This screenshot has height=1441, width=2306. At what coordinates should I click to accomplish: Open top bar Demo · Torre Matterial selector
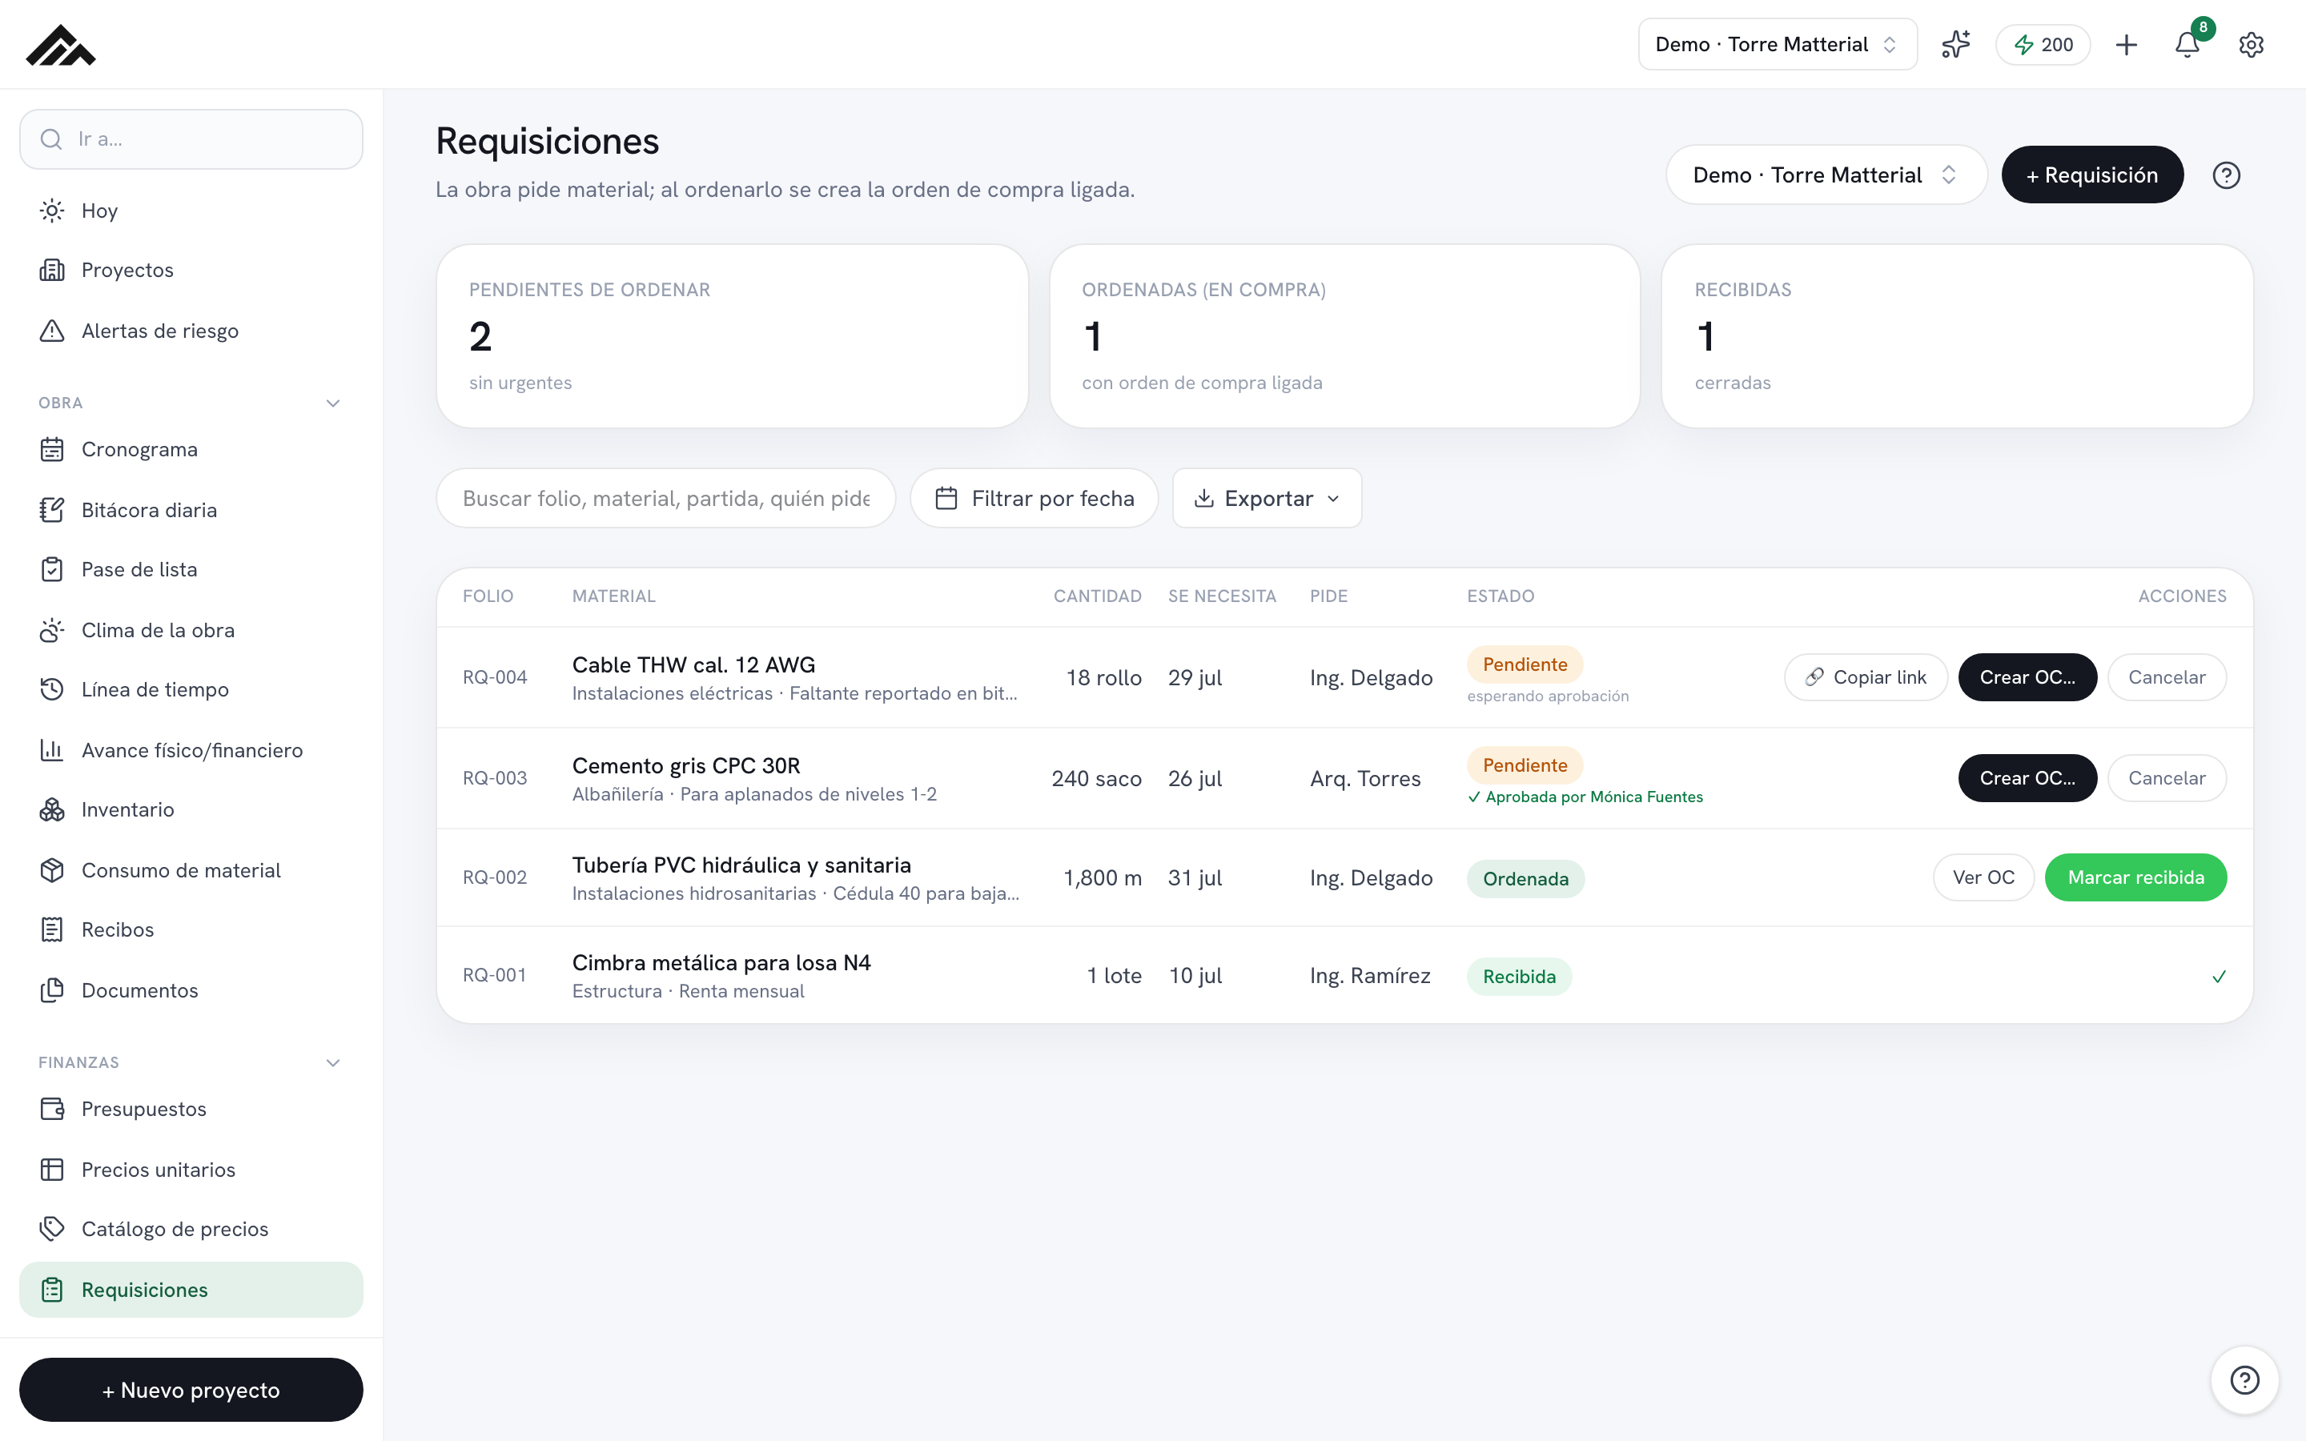pos(1778,45)
